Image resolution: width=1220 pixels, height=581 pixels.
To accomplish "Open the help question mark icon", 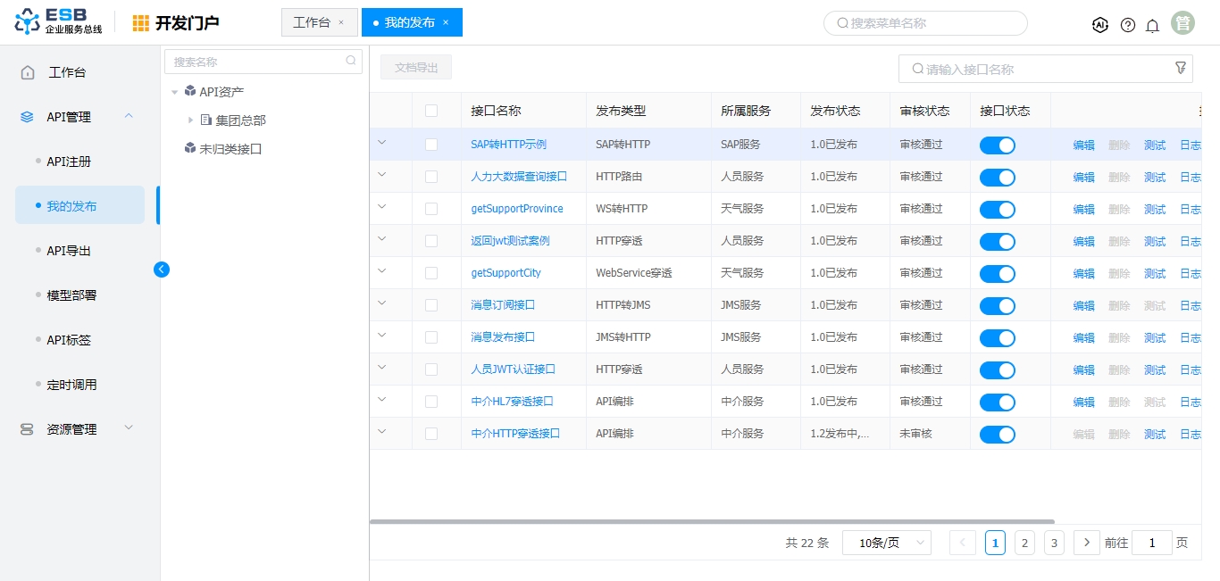I will tap(1128, 25).
